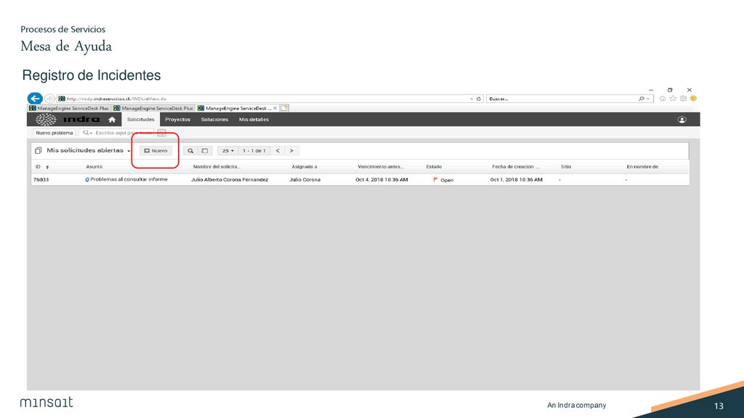Click created date Oct 1, 2018 10:36 AM
Image resolution: width=744 pixels, height=418 pixels.
pyautogui.click(x=517, y=180)
